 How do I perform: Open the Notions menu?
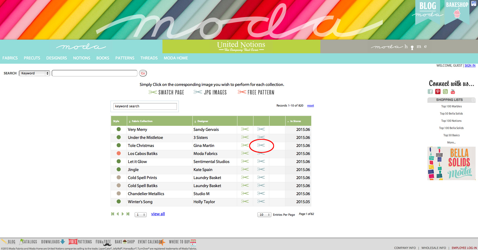click(82, 58)
